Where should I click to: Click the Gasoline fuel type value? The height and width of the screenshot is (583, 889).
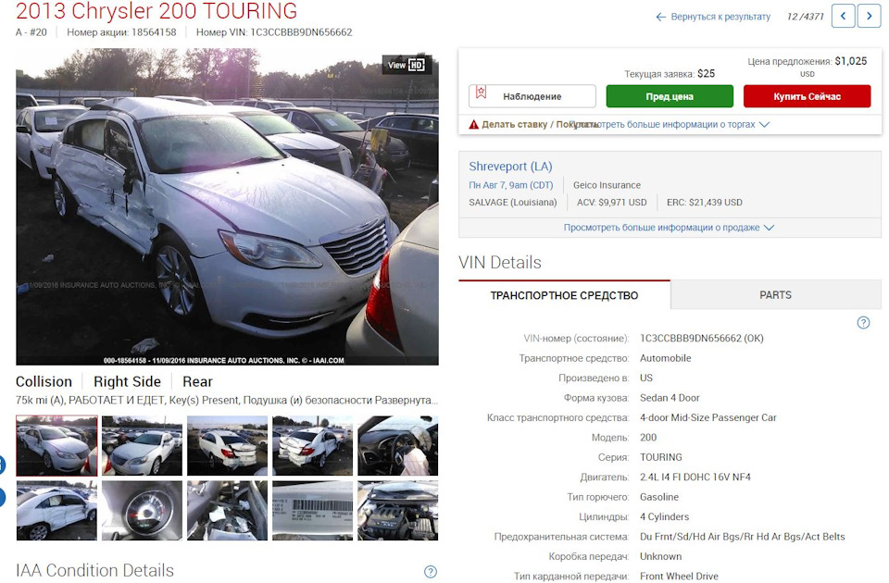658,498
